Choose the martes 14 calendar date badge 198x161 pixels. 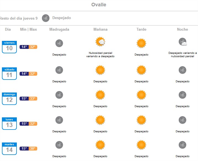(9, 149)
